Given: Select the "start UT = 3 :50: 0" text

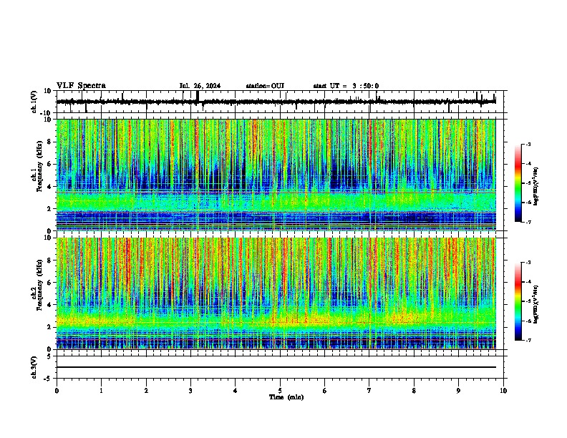Looking at the screenshot, I should point(346,86).
